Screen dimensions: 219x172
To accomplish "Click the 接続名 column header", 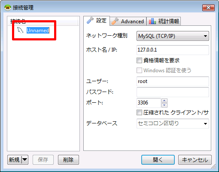I will click(x=43, y=21).
